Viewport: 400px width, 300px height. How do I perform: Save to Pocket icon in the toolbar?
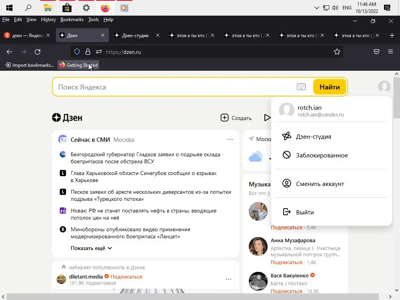click(x=377, y=52)
